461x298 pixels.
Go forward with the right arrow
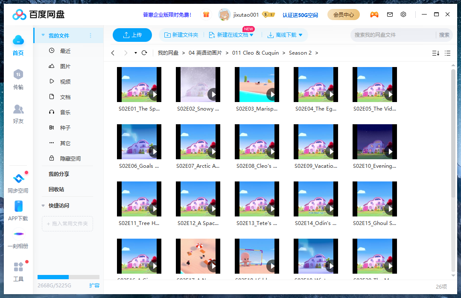pyautogui.click(x=126, y=53)
